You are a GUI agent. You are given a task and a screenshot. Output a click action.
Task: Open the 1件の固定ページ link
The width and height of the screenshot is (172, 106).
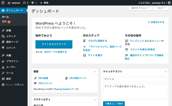pyautogui.click(x=77, y=78)
